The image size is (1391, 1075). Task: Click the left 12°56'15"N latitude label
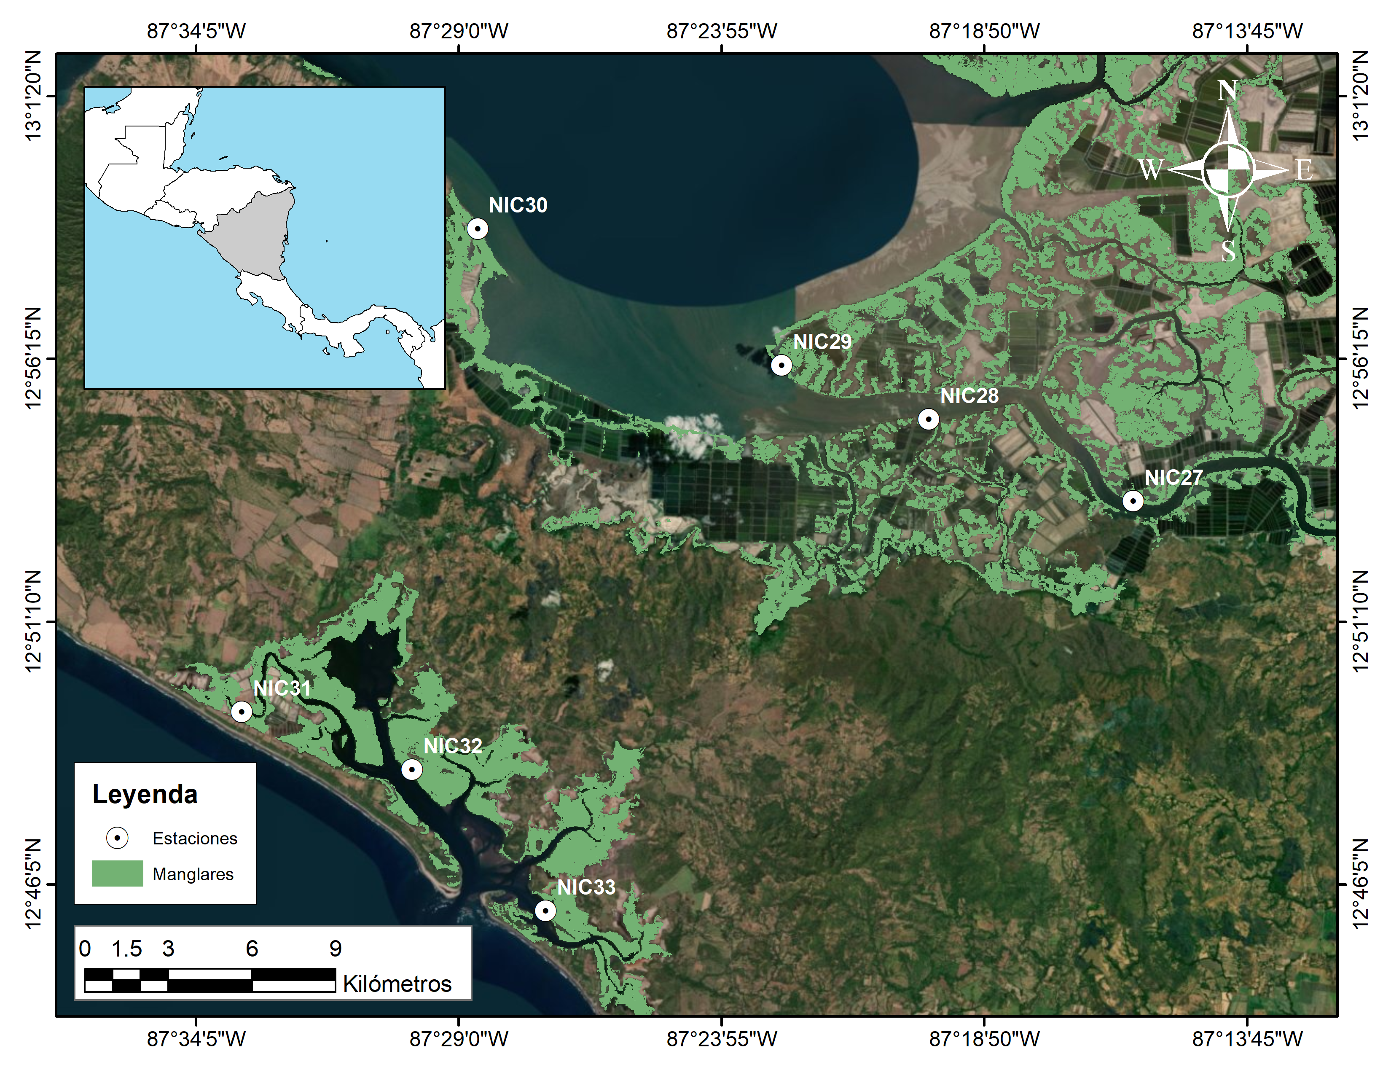(33, 358)
